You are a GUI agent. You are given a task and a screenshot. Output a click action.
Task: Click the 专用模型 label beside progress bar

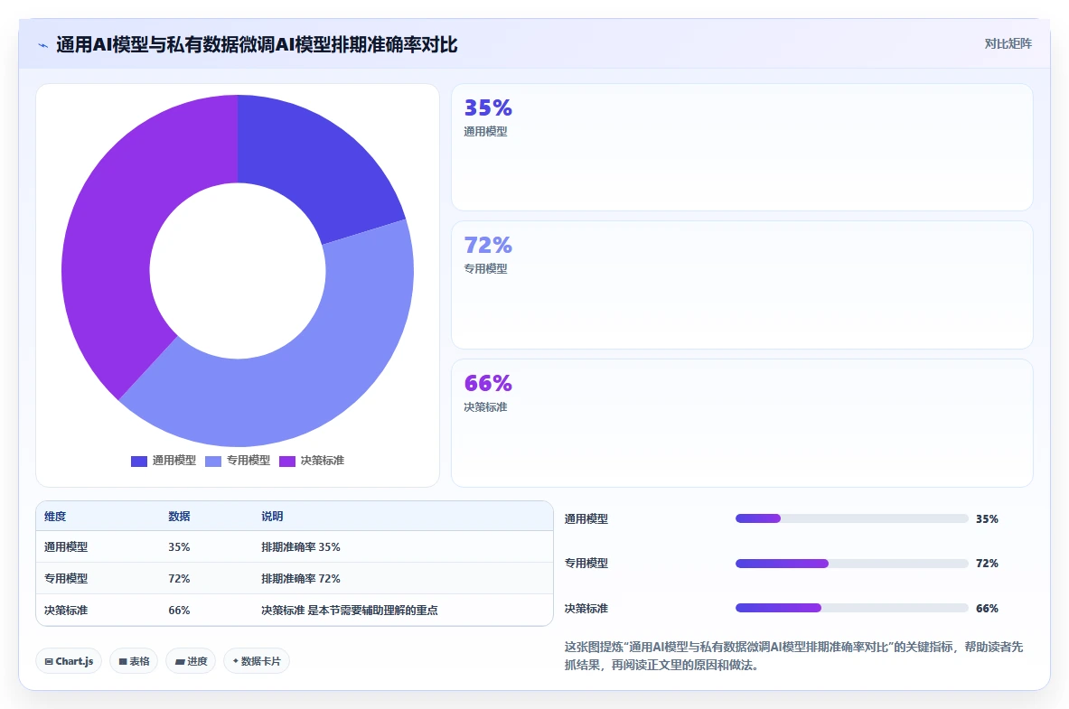(x=586, y=563)
